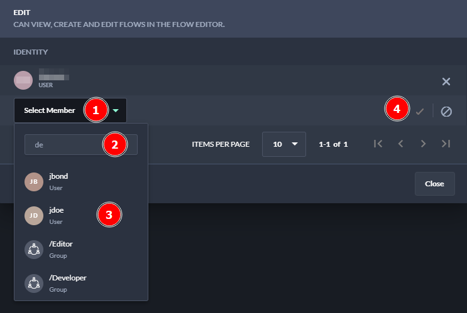Image resolution: width=467 pixels, height=313 pixels.
Task: Select the jdoe user from the list
Action: point(57,215)
